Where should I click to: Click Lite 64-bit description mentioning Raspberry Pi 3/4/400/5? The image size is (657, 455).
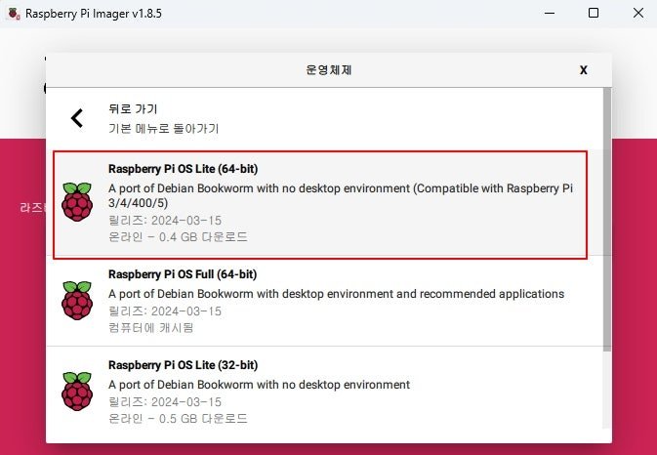click(x=341, y=195)
